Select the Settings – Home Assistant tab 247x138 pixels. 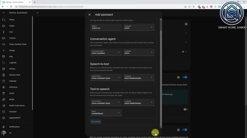point(16,2)
